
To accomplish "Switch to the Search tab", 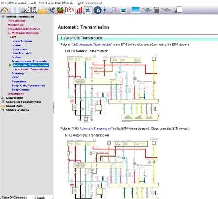I will tap(40, 198).
